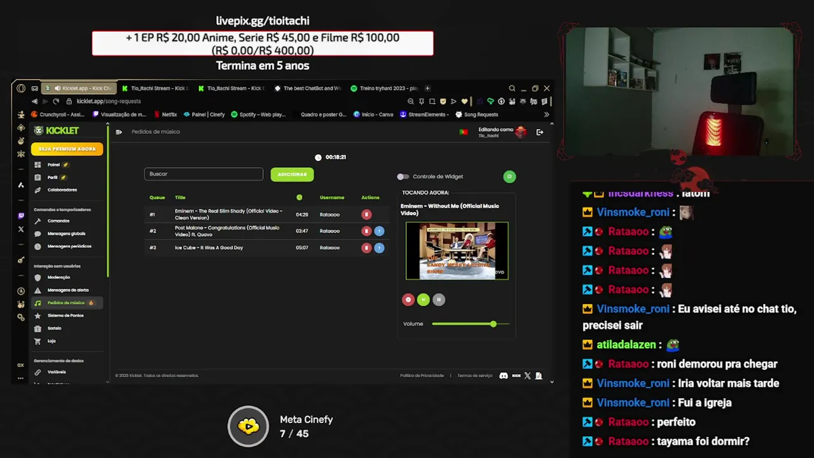Image resolution: width=814 pixels, height=458 pixels.
Task: Open the Discord link in the footer
Action: coord(504,376)
